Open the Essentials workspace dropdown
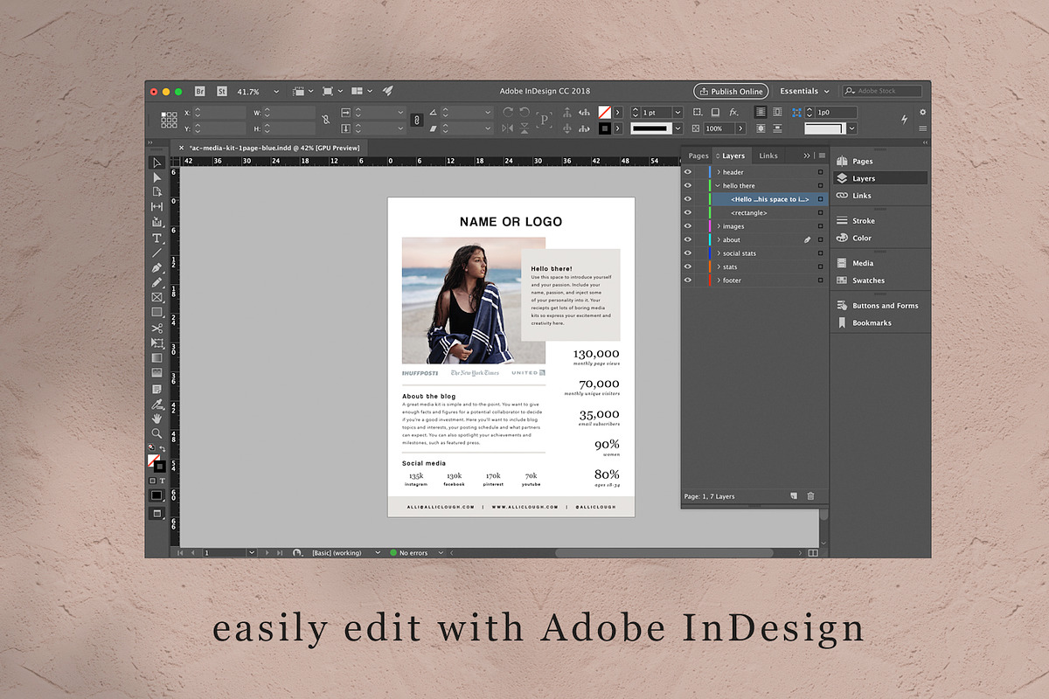The image size is (1049, 699). [805, 91]
